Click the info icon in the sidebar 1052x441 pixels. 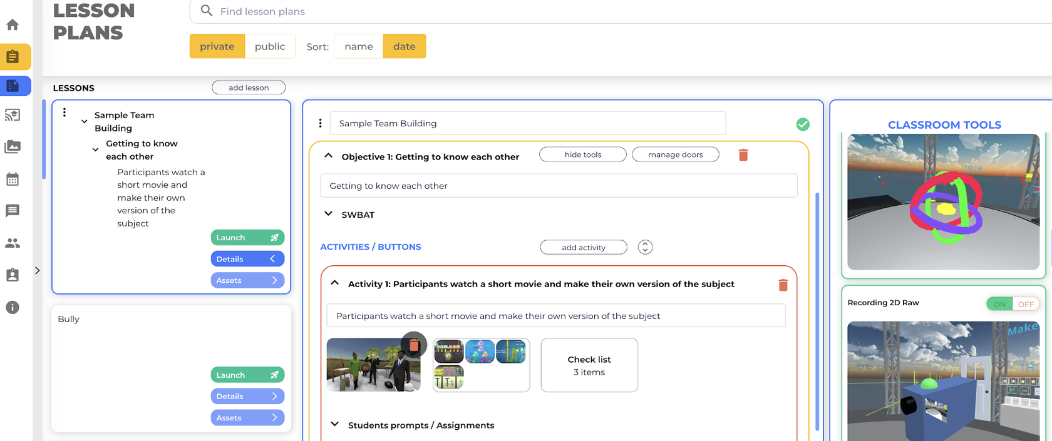tap(13, 307)
